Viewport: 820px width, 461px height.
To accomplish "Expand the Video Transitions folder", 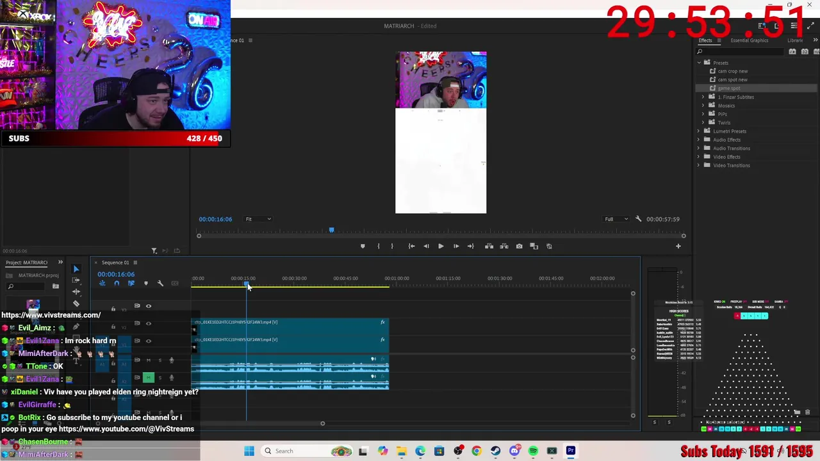I will pos(699,165).
